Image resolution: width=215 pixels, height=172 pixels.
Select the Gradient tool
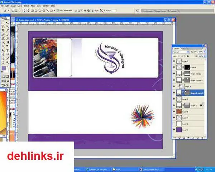tap(7, 42)
